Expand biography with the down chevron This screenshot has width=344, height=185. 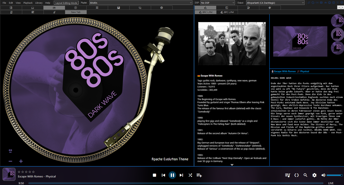click(232, 165)
